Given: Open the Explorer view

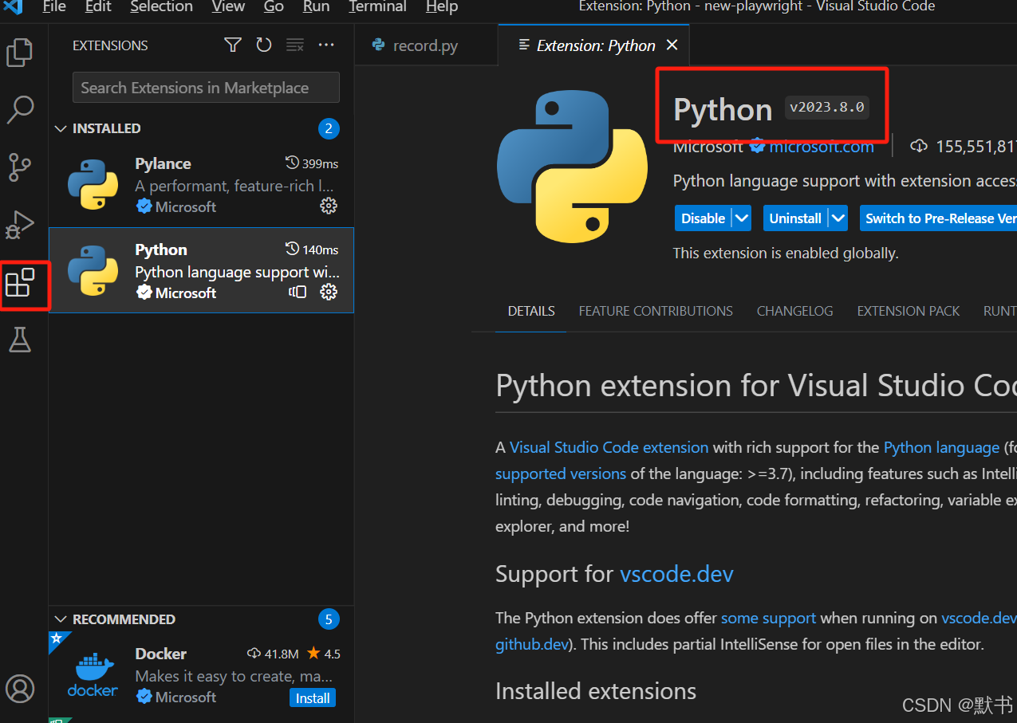Looking at the screenshot, I should (x=19, y=52).
